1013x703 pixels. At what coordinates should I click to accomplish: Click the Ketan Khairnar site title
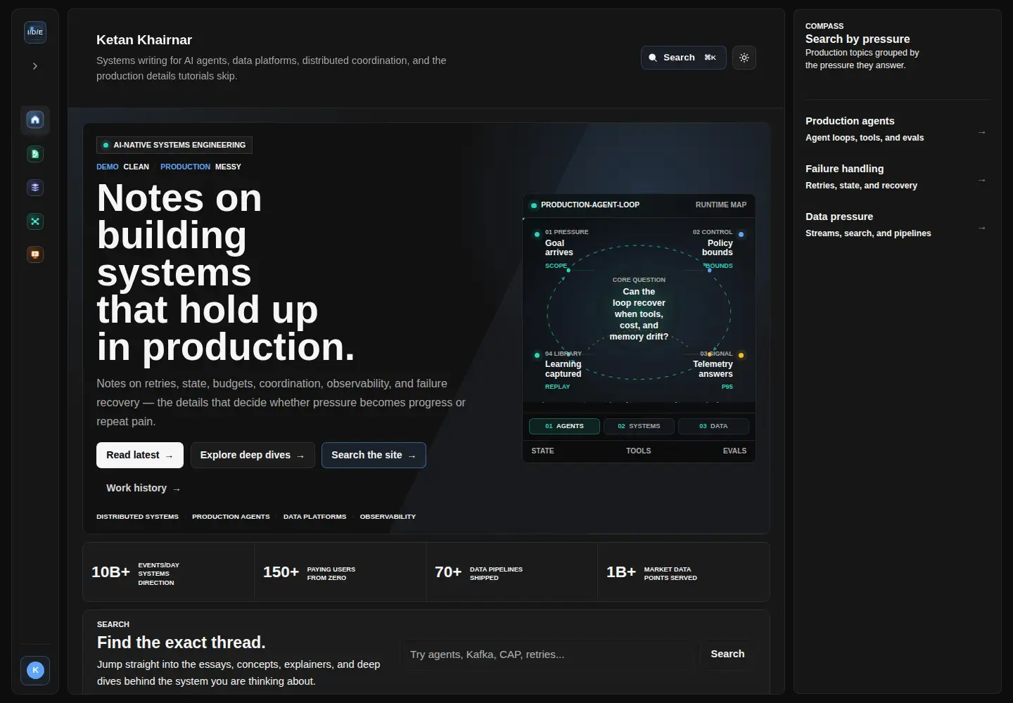point(144,40)
